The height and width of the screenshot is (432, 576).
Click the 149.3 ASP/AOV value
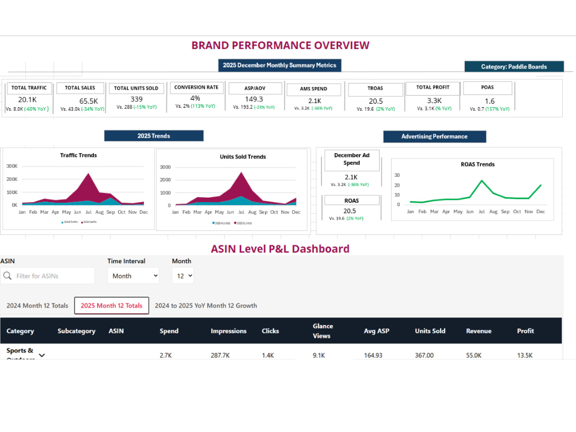254,99
